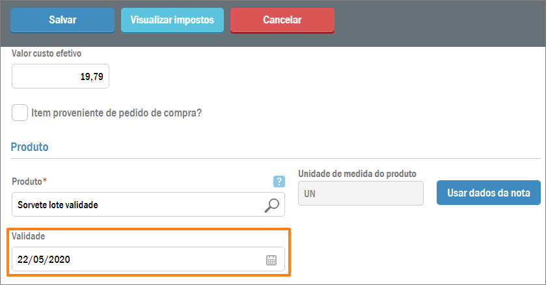This screenshot has width=546, height=285.
Task: Click the Salvar button
Action: point(62,20)
